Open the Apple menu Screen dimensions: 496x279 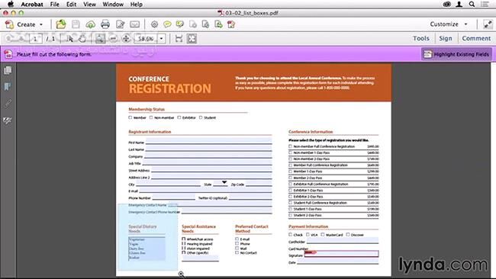(x=11, y=4)
